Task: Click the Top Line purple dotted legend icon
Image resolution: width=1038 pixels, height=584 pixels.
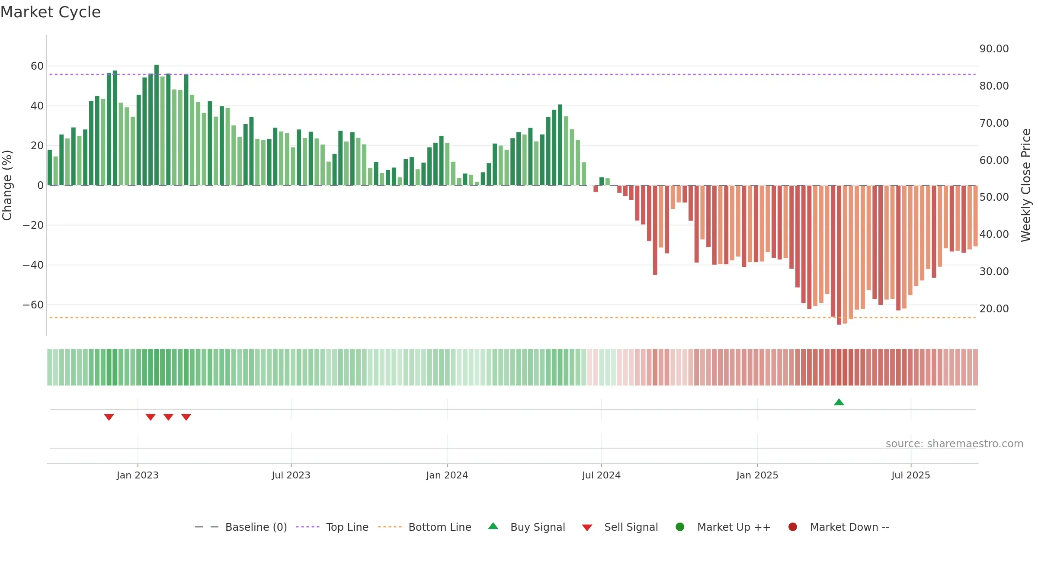Action: [x=308, y=527]
